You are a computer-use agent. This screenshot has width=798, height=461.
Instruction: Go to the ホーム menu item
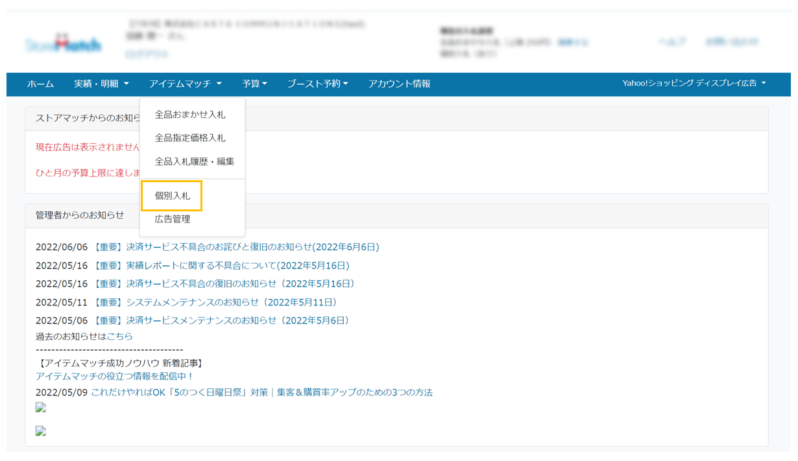(x=40, y=84)
